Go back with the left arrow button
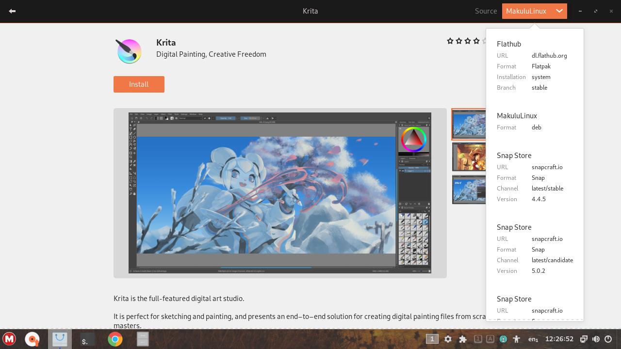 [x=12, y=11]
